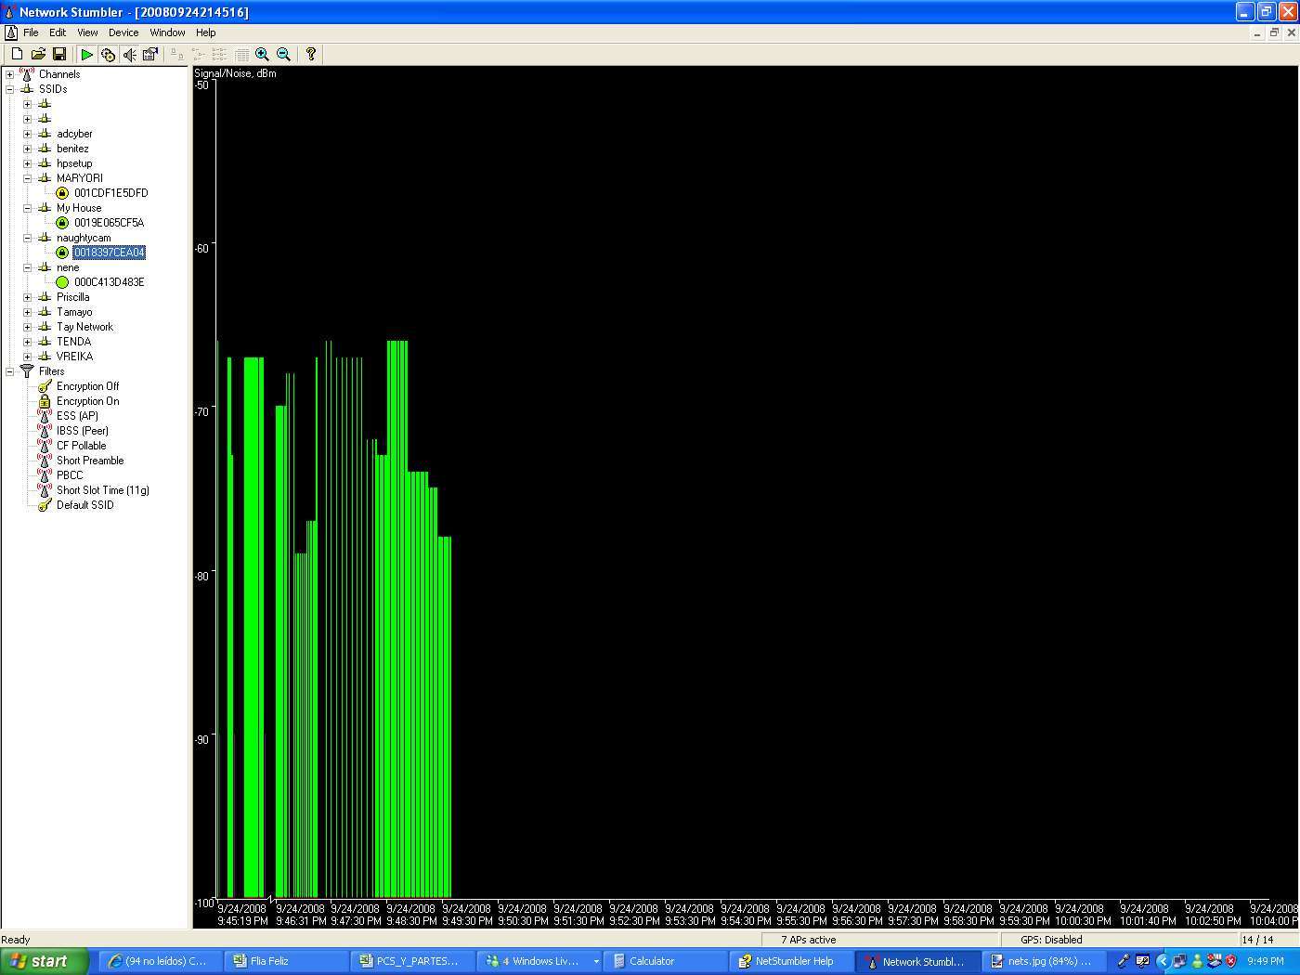Select the Tamayo SSID label
The width and height of the screenshot is (1300, 975).
pyautogui.click(x=73, y=312)
